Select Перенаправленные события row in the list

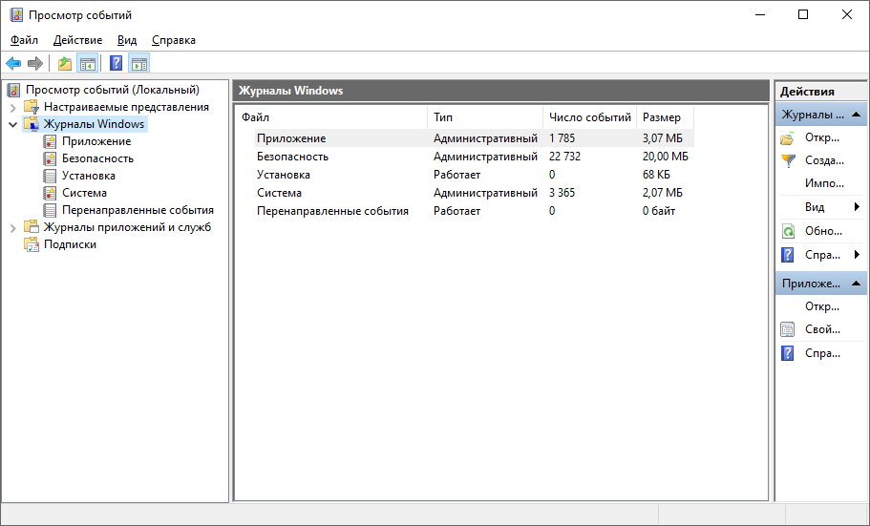(x=475, y=211)
